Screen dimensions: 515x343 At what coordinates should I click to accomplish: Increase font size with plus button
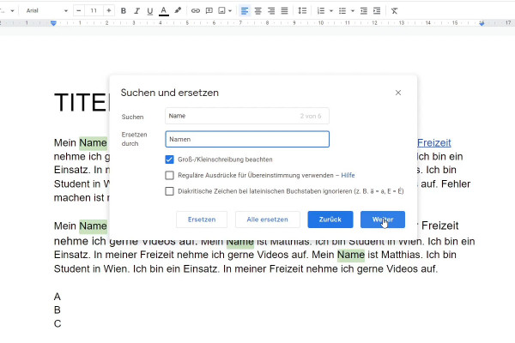click(x=109, y=11)
